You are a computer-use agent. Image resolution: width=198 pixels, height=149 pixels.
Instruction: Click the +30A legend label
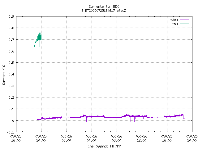[x=174, y=20]
